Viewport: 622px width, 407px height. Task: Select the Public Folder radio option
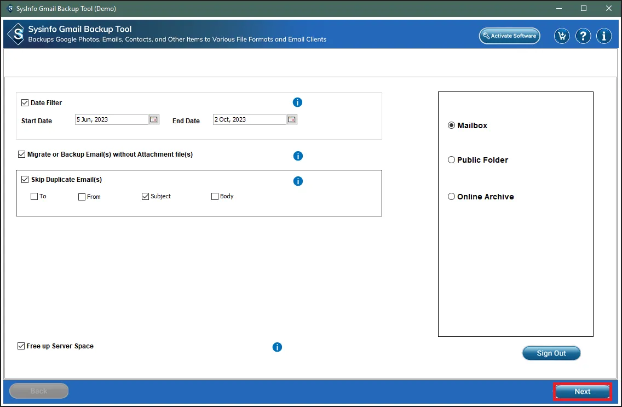452,160
